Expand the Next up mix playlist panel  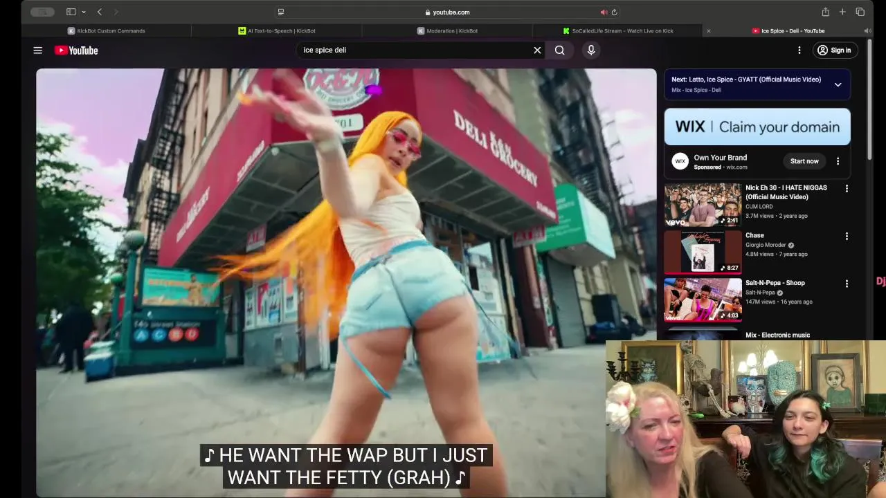click(838, 84)
